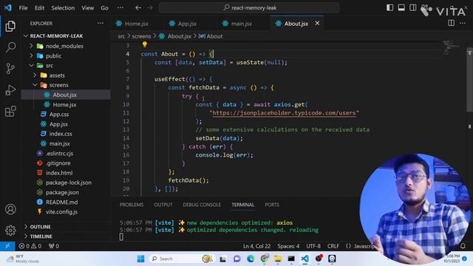The image size is (473, 266).
Task: Switch to the DEBUG CONSOLE tab
Action: tap(202, 205)
